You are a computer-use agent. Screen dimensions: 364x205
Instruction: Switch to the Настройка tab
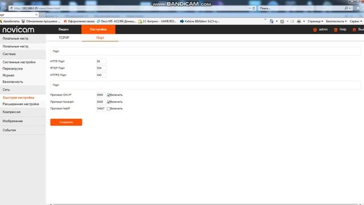point(98,30)
